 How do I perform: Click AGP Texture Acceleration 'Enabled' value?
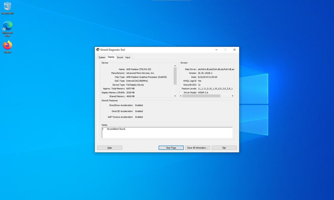pos(139,117)
